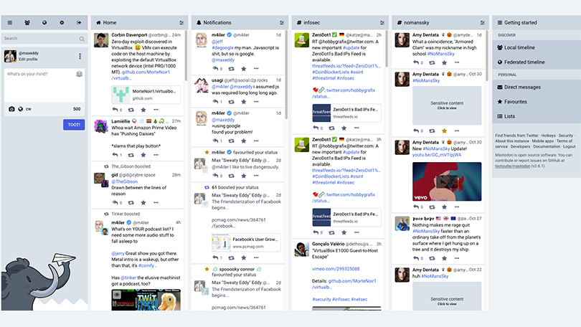Click Edit profile under @maxeddy
The image size is (581, 327).
[28, 60]
